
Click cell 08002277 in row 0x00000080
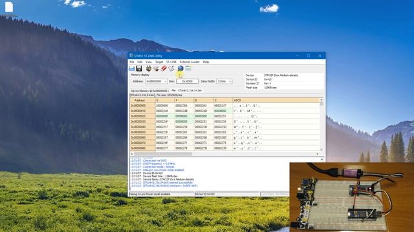(165, 148)
